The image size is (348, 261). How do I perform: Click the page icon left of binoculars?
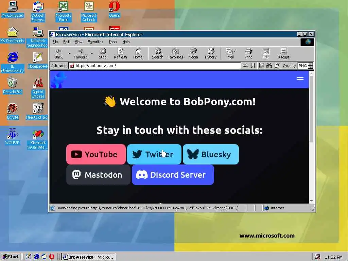tap(262, 66)
